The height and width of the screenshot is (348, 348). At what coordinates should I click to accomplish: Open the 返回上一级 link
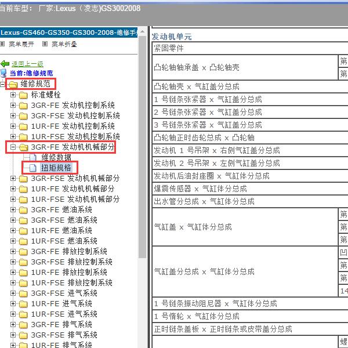click(27, 64)
